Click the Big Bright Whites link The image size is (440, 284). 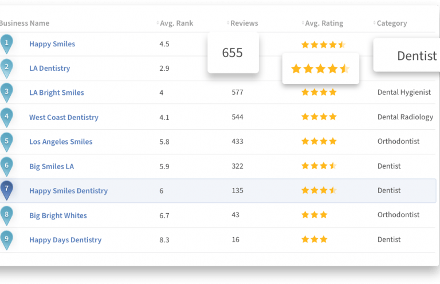click(58, 216)
